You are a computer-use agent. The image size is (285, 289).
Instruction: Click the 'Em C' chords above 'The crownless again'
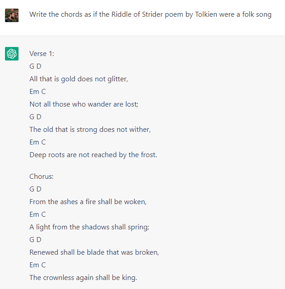pos(37,265)
